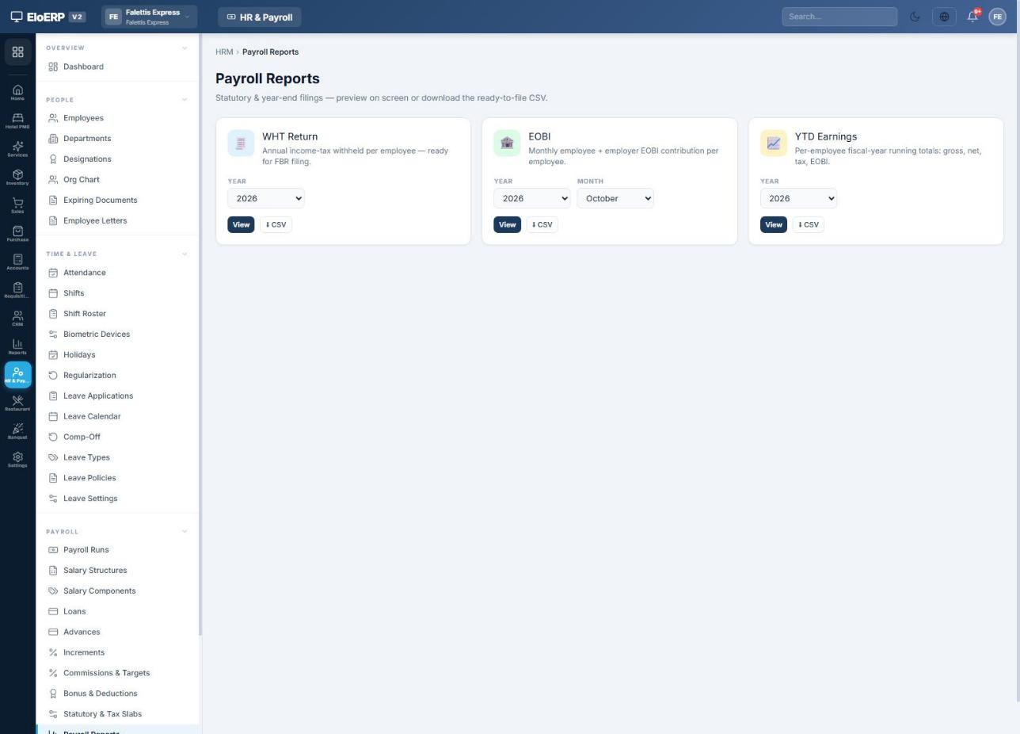Collapse the Payroll sidebar section
Viewport: 1020px width, 734px height.
pos(185,532)
